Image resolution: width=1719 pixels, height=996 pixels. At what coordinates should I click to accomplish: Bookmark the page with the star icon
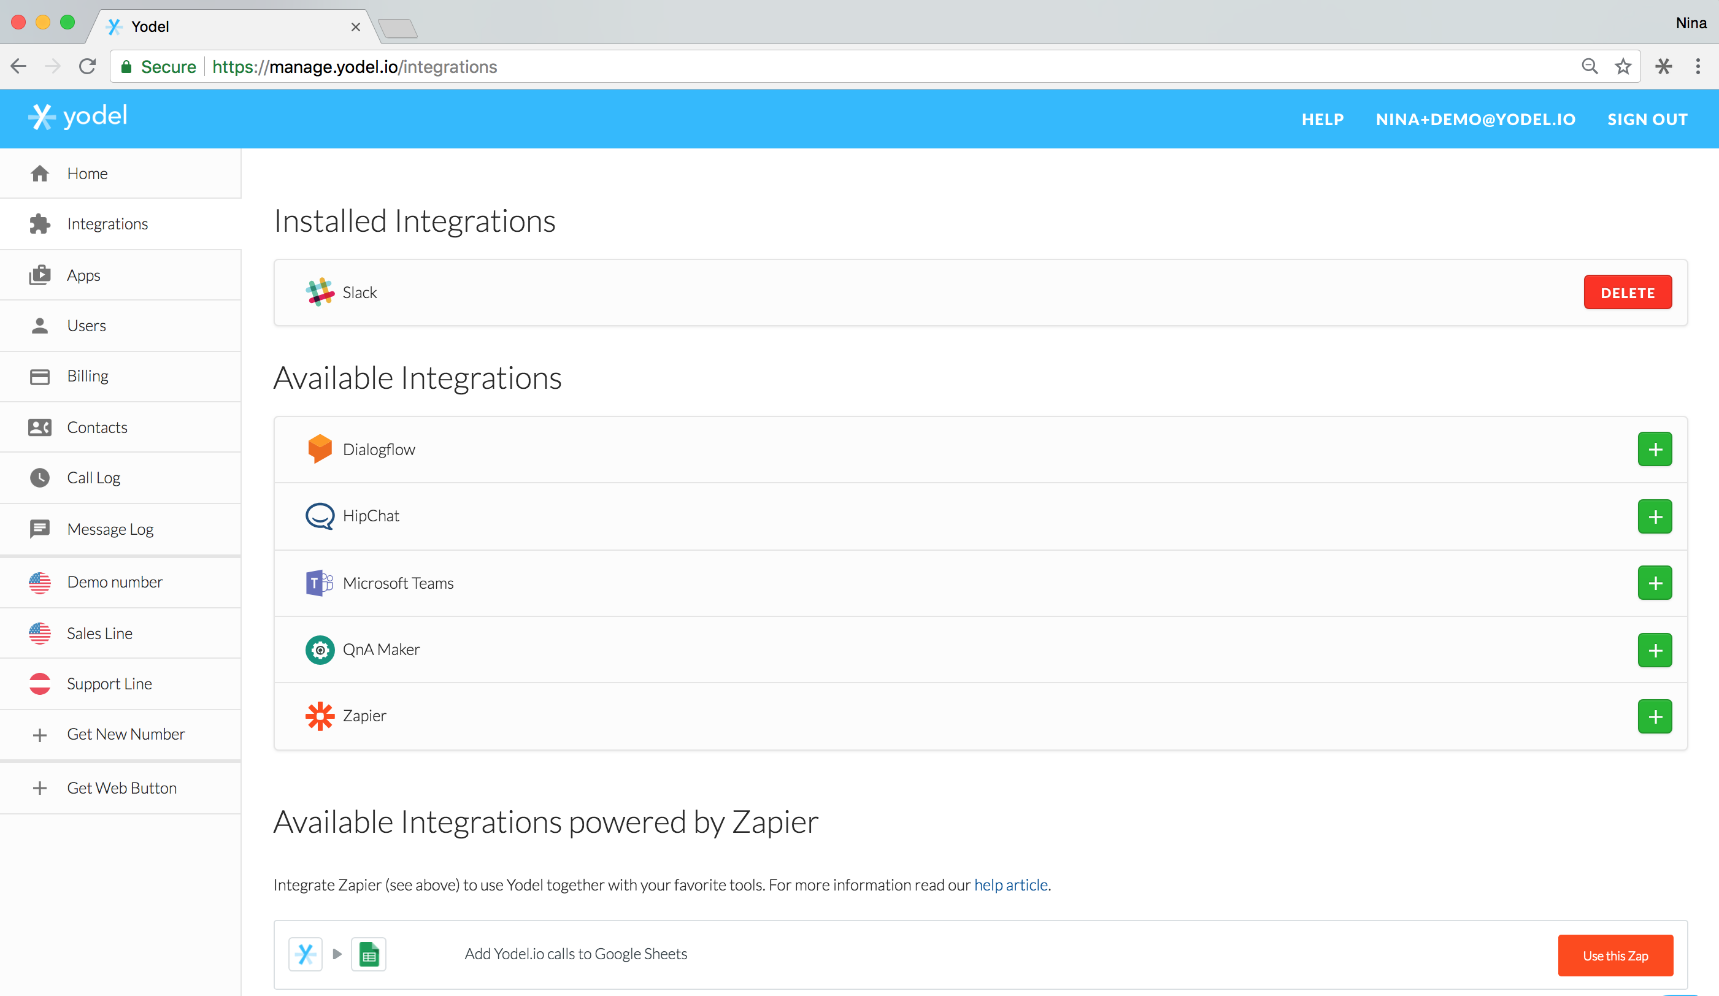1623,66
